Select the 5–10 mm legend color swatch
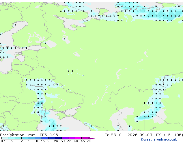This screenshot has height=142, width=183. tap(31, 138)
